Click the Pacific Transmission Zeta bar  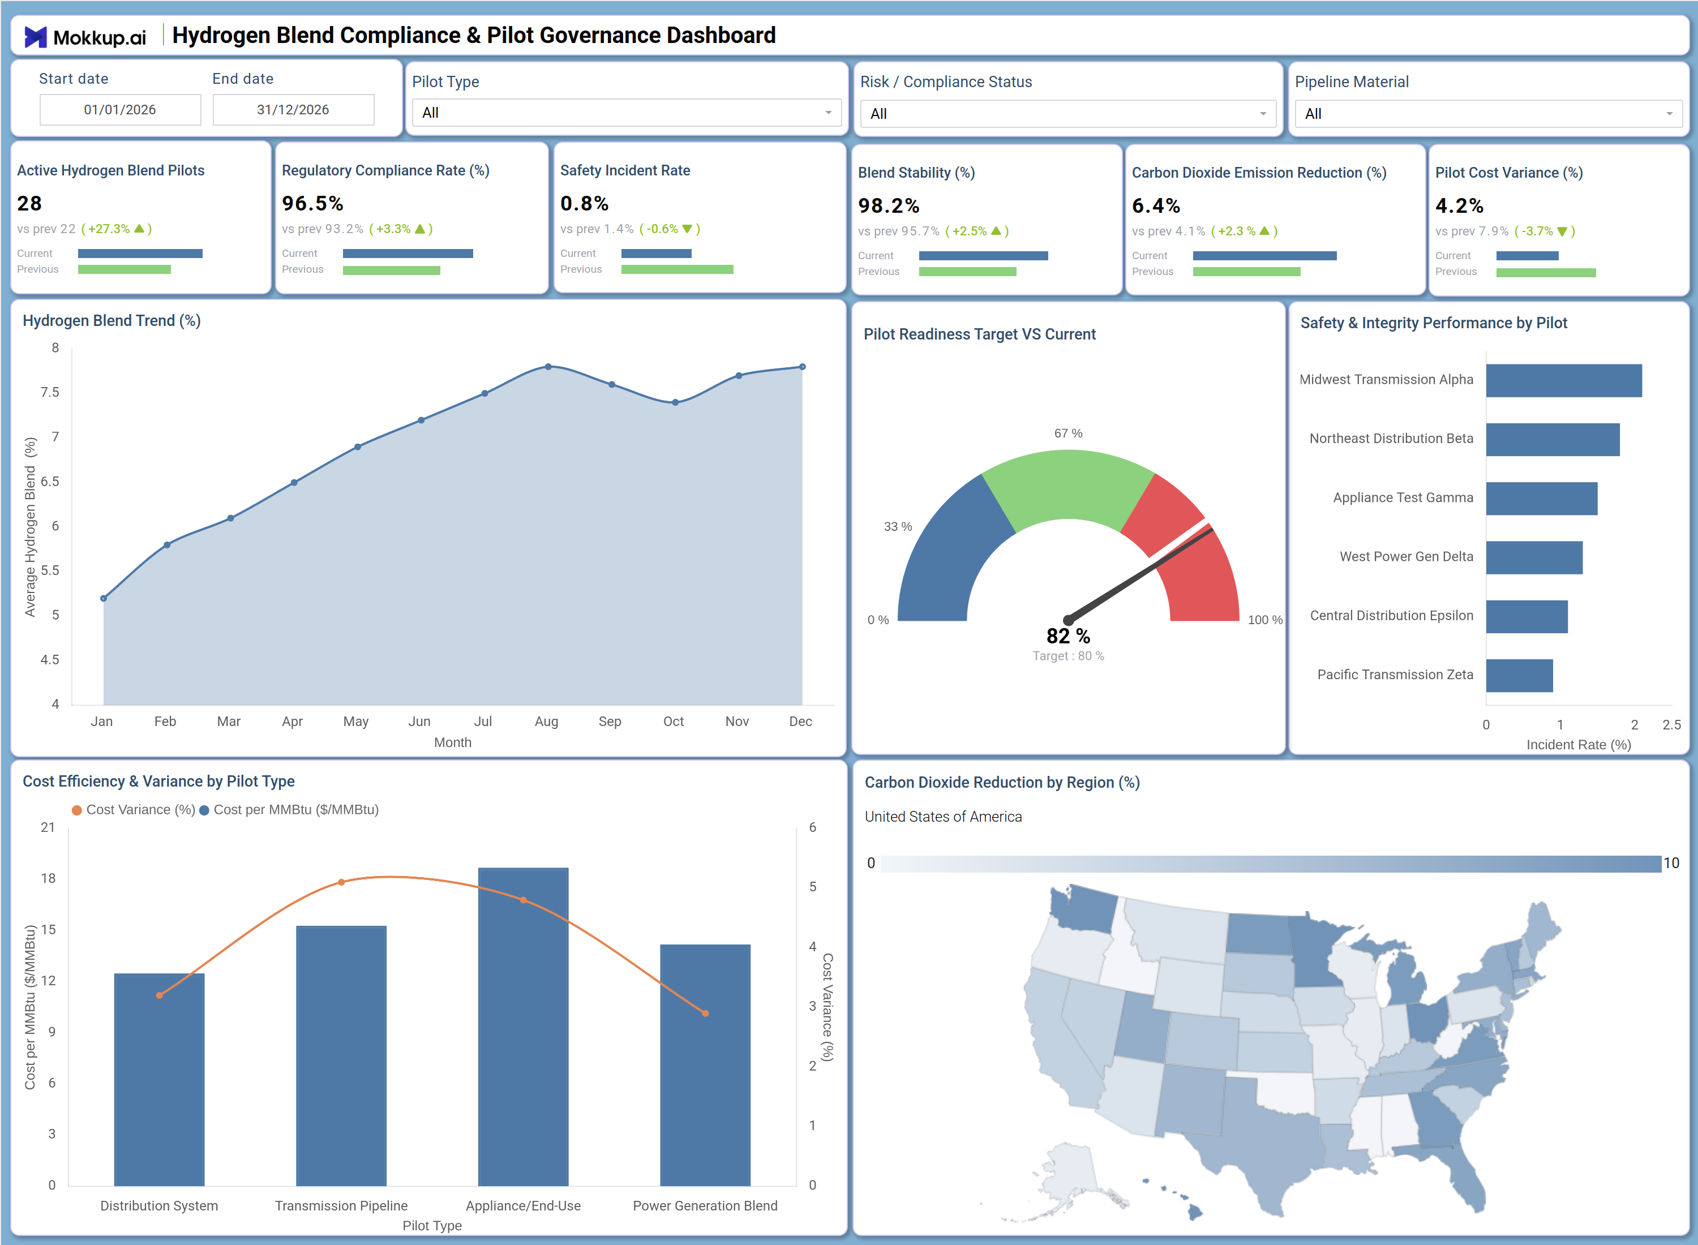pyautogui.click(x=1519, y=676)
